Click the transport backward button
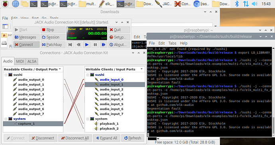The width and height of the screenshot is (275, 145). [x=79, y=45]
